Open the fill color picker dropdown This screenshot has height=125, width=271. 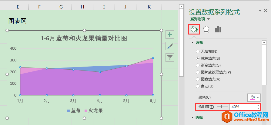click(x=254, y=97)
